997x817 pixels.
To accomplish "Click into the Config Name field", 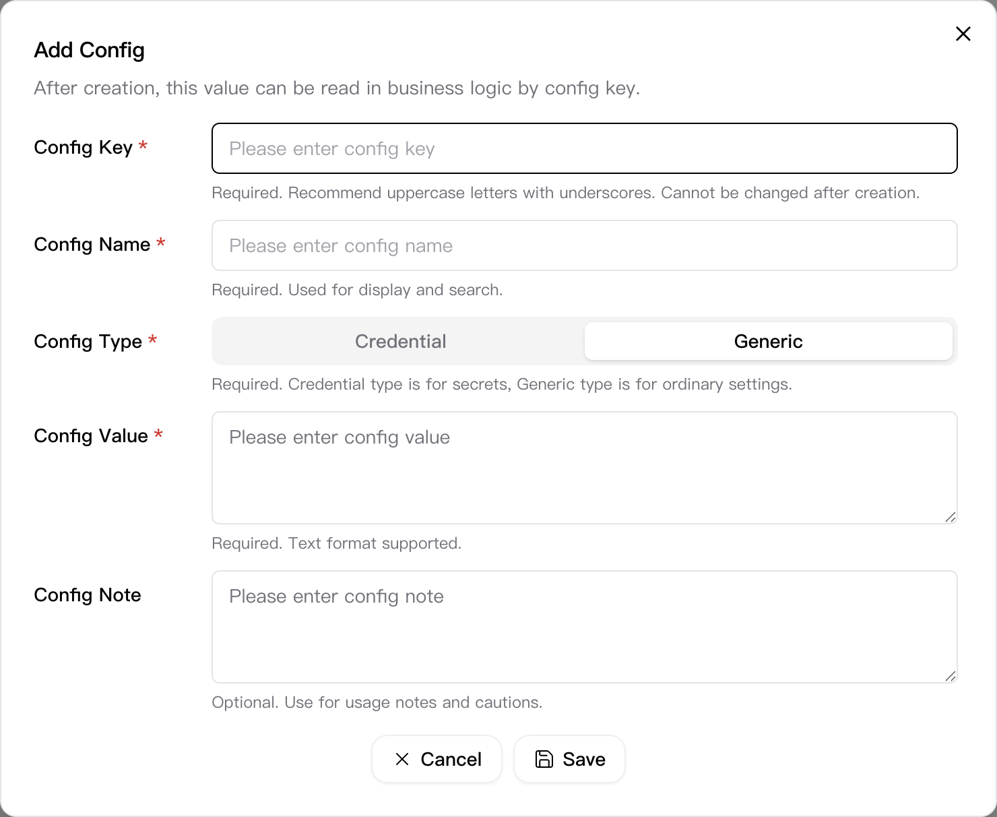I will pyautogui.click(x=584, y=245).
